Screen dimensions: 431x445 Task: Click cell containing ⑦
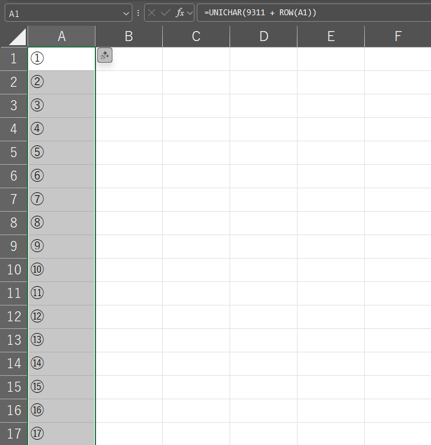pos(61,199)
